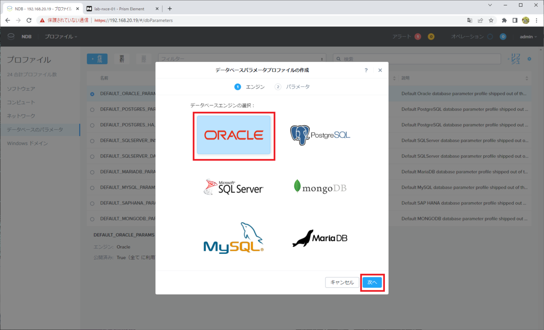
Task: Select the DEFAULT_POSTGRES_PARAMS radio button
Action: click(92, 110)
